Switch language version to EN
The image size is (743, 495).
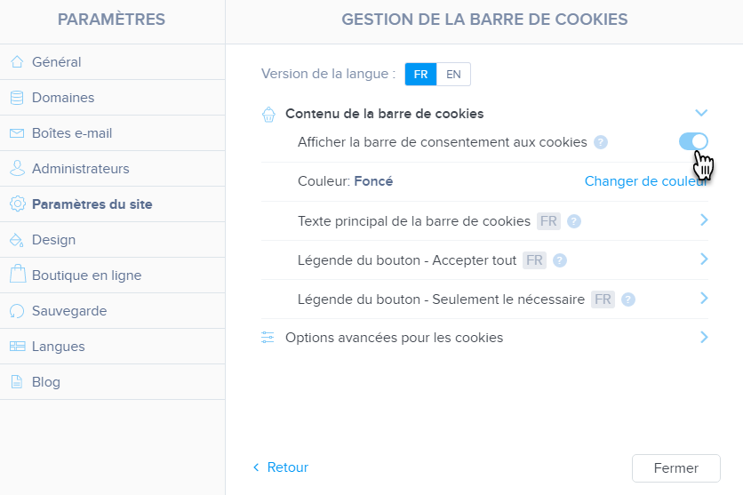tap(453, 75)
